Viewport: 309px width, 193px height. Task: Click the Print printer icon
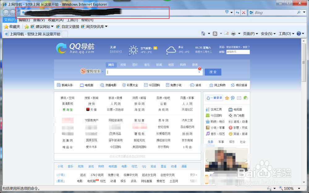coord(233,34)
